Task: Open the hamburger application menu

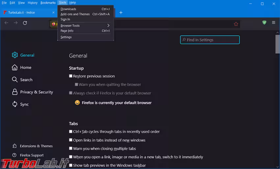Action: pyautogui.click(x=273, y=23)
